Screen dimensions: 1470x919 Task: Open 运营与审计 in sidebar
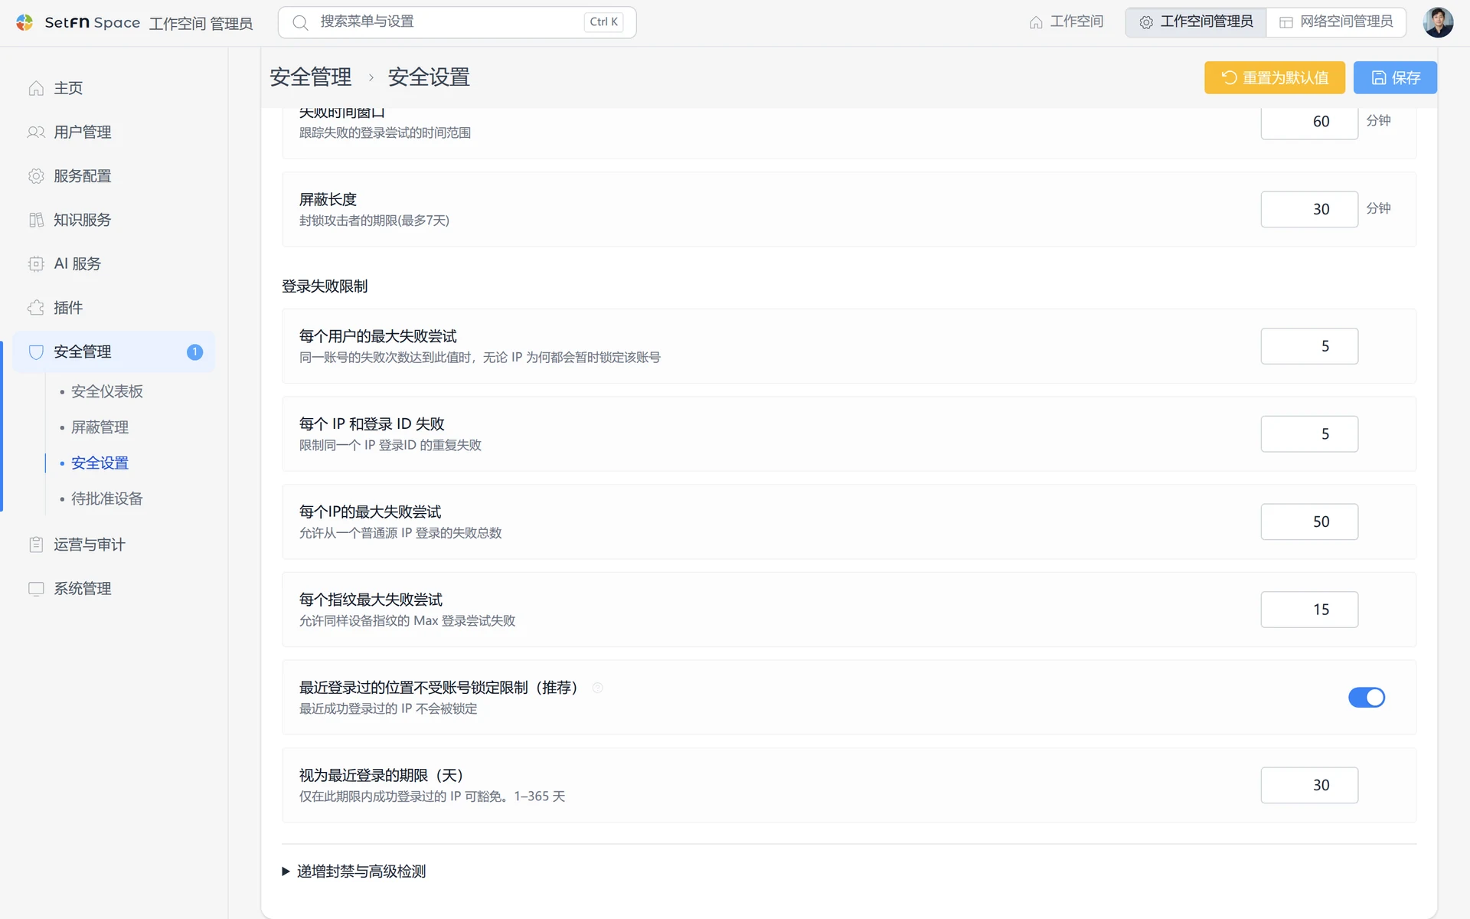click(x=113, y=545)
